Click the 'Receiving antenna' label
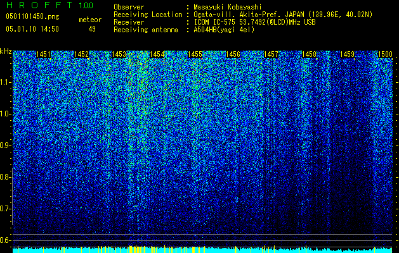Viewport: 399px width, 253px height. pyautogui.click(x=146, y=30)
